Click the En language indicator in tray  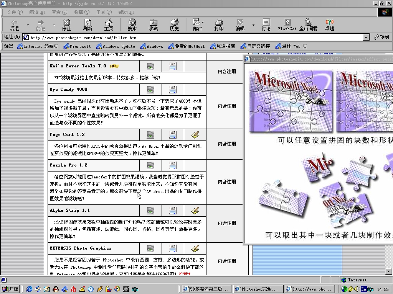click(363, 289)
